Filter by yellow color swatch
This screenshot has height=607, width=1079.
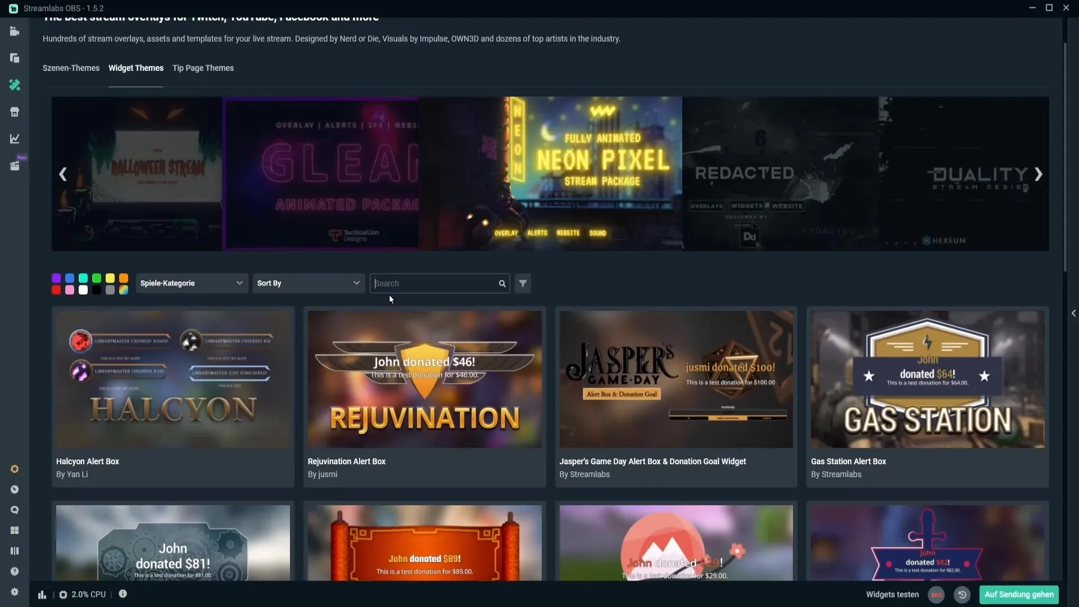110,278
